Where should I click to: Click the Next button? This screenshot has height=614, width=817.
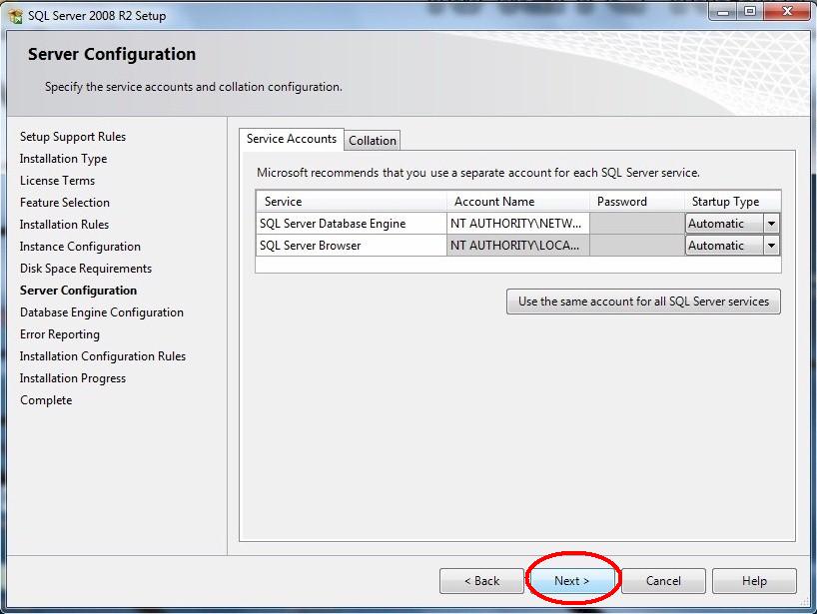coord(571,581)
